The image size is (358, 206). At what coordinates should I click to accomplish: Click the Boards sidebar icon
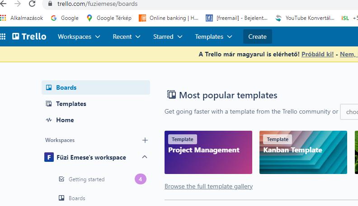[49, 87]
